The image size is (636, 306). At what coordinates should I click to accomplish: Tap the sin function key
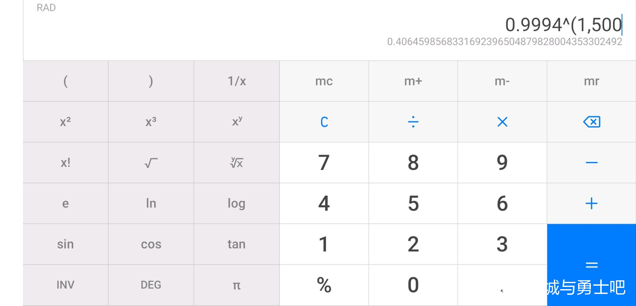pyautogui.click(x=66, y=244)
